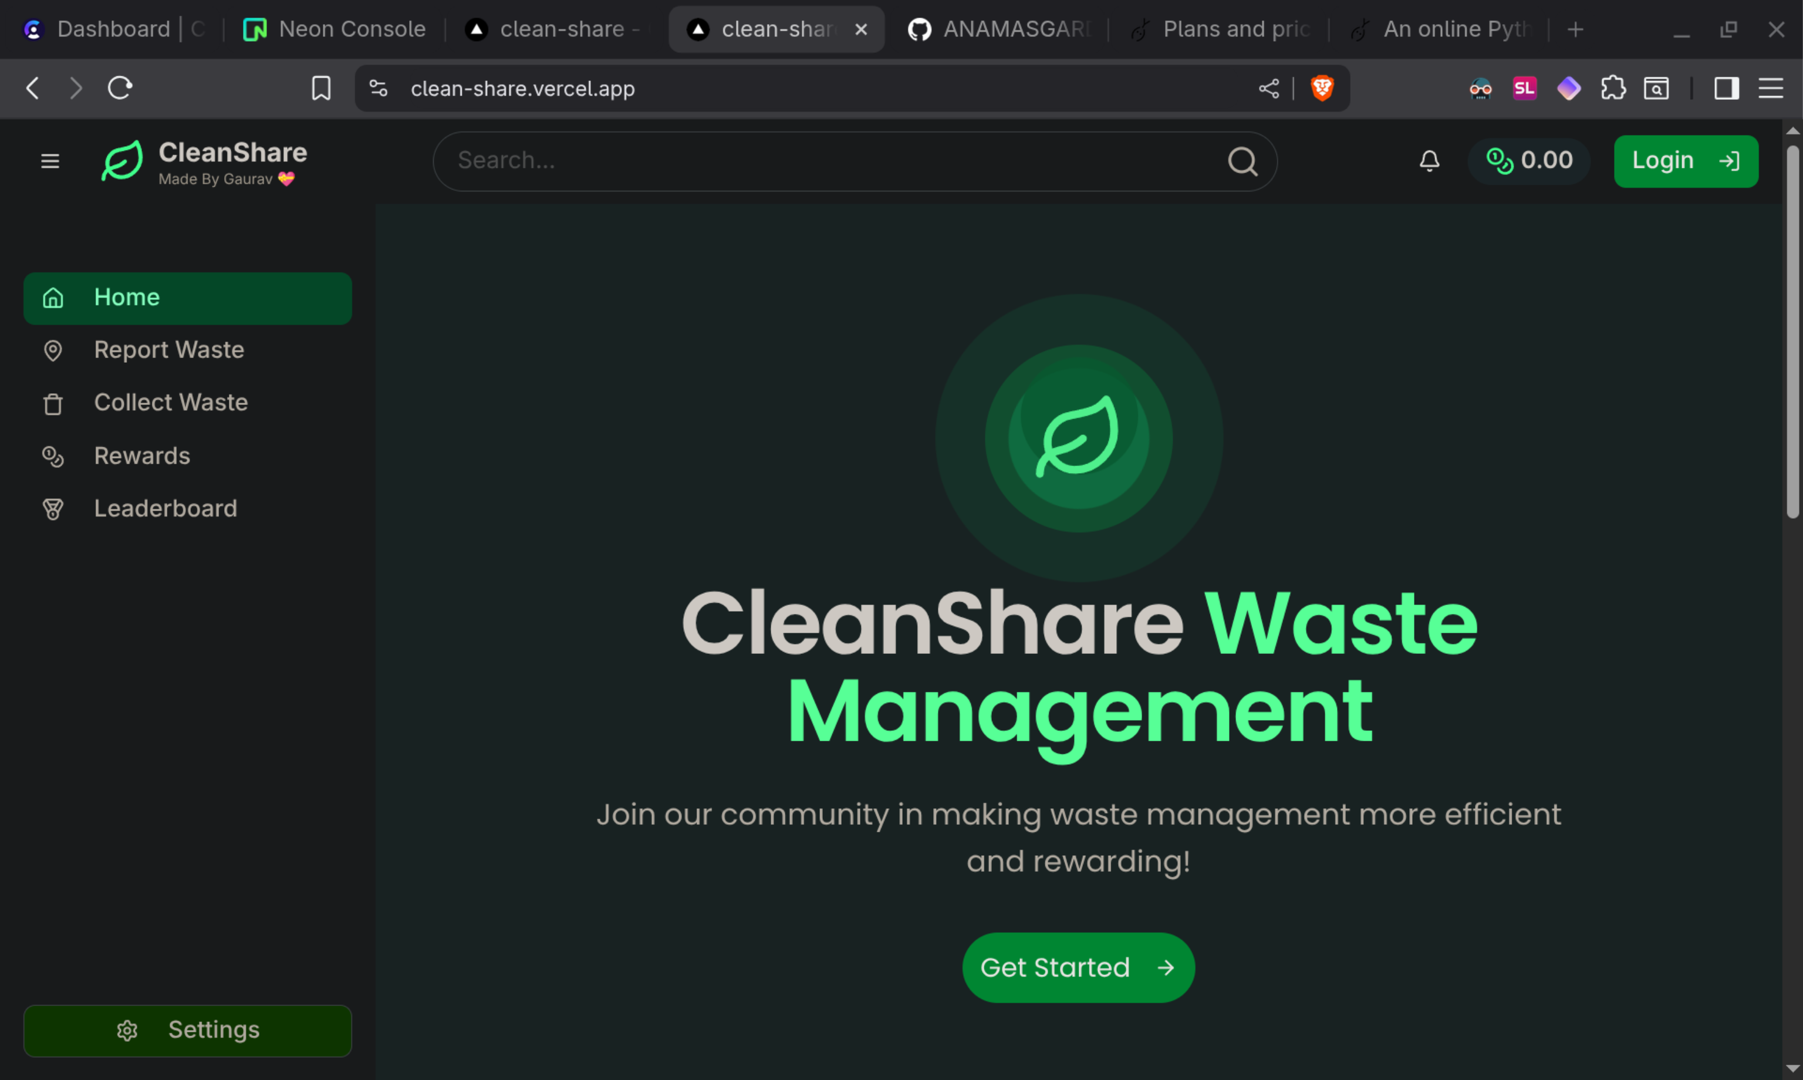The width and height of the screenshot is (1803, 1080).
Task: Open the Brave Shields lion icon
Action: pos(1322,88)
